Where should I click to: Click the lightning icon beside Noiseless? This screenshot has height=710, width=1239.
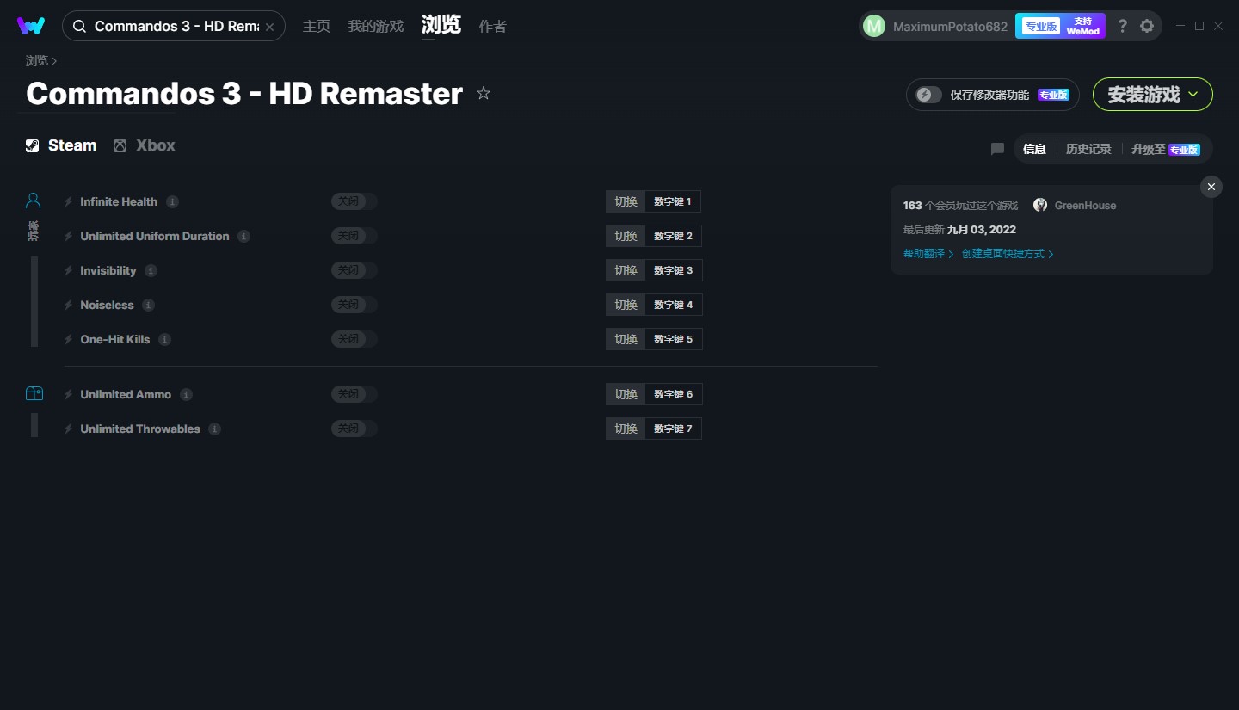pyautogui.click(x=69, y=305)
